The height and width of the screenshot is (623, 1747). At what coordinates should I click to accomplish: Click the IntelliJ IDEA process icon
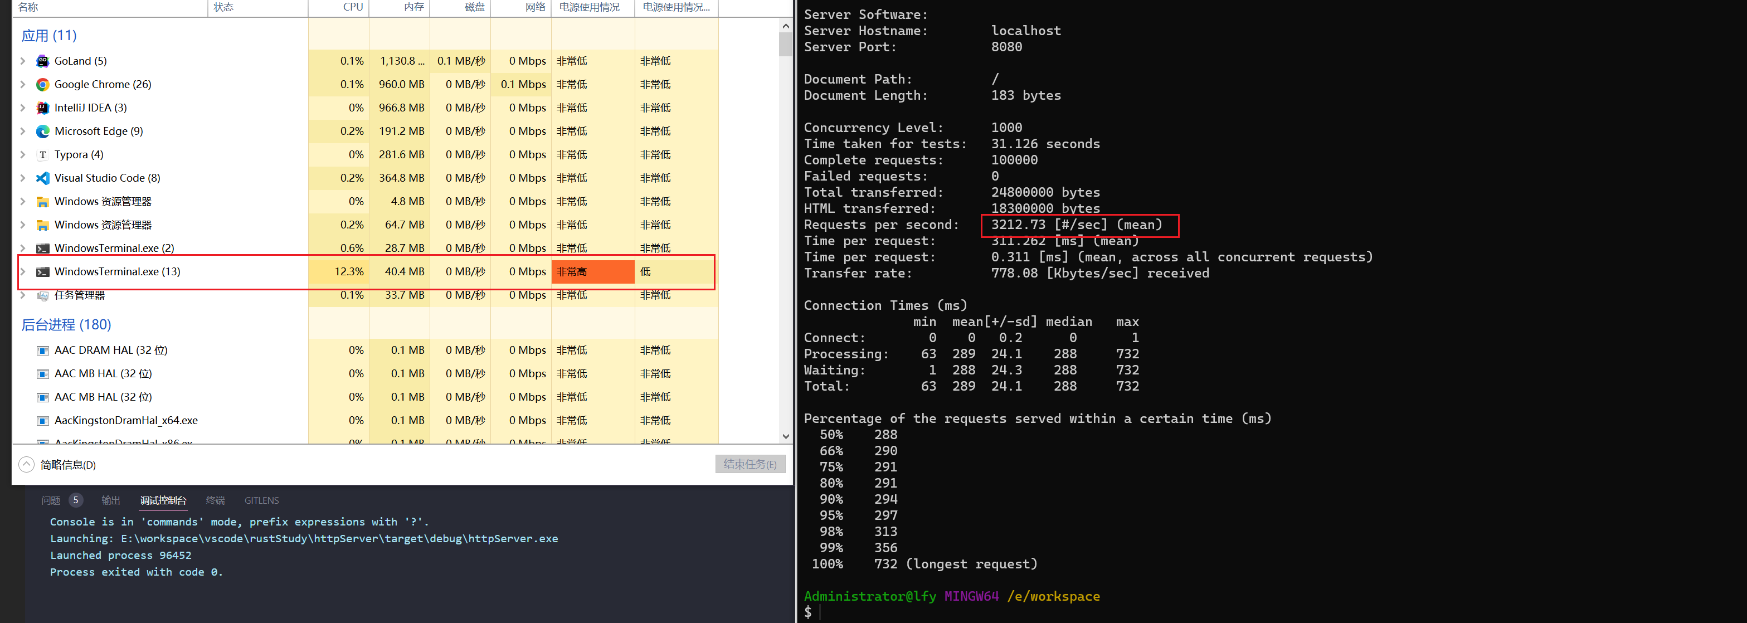tap(43, 108)
